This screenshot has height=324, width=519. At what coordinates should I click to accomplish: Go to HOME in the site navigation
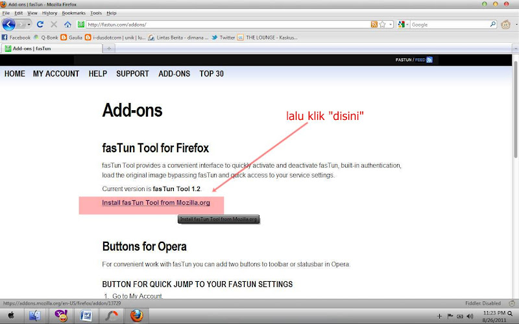tap(14, 73)
